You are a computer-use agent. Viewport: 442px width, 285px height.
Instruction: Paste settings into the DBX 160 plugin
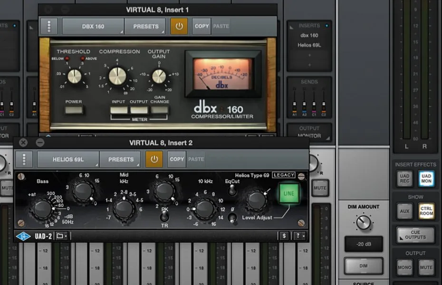[221, 26]
